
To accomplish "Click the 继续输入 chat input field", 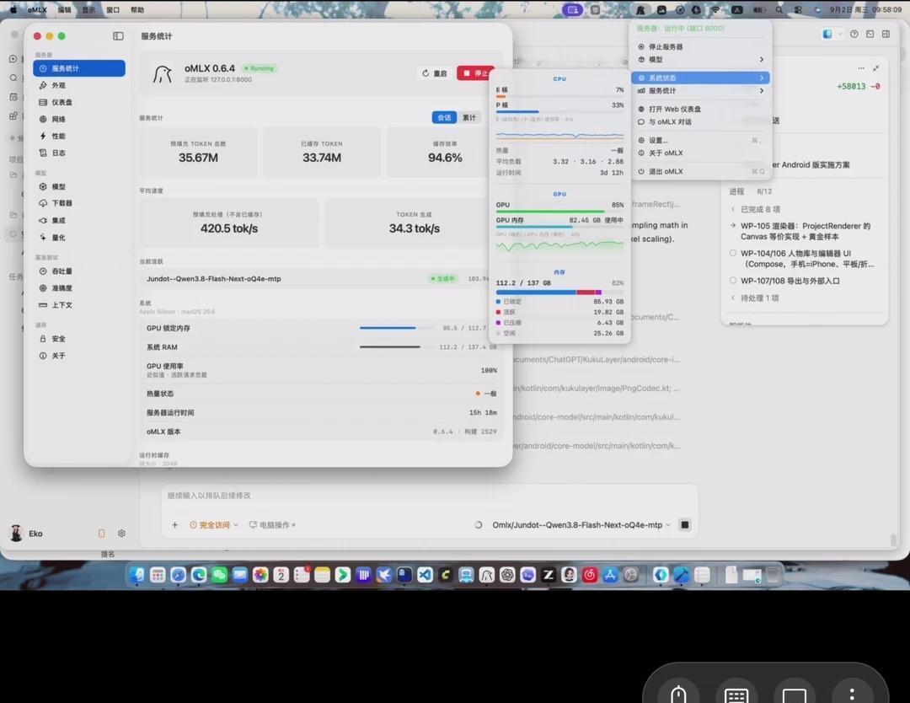I will pyautogui.click(x=430, y=496).
